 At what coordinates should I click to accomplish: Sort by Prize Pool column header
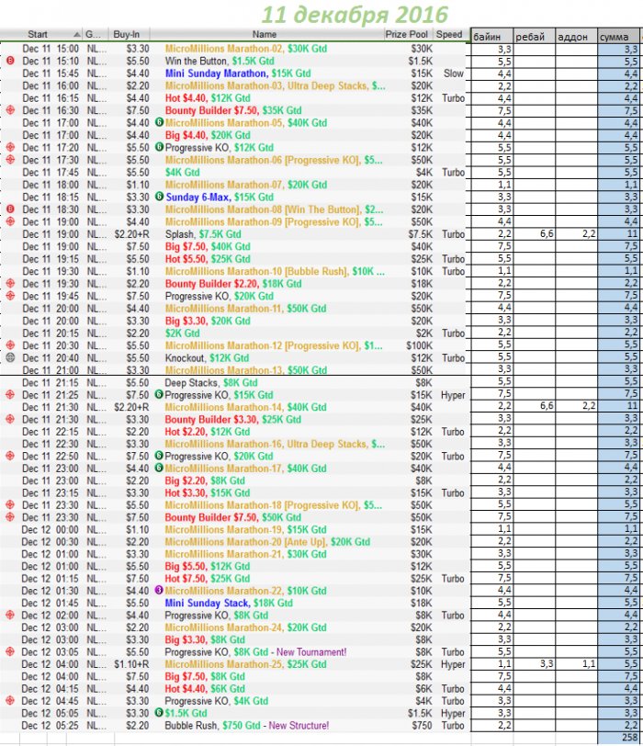[x=407, y=34]
